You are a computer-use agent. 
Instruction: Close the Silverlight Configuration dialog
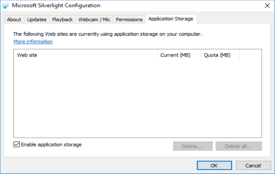coord(267,5)
